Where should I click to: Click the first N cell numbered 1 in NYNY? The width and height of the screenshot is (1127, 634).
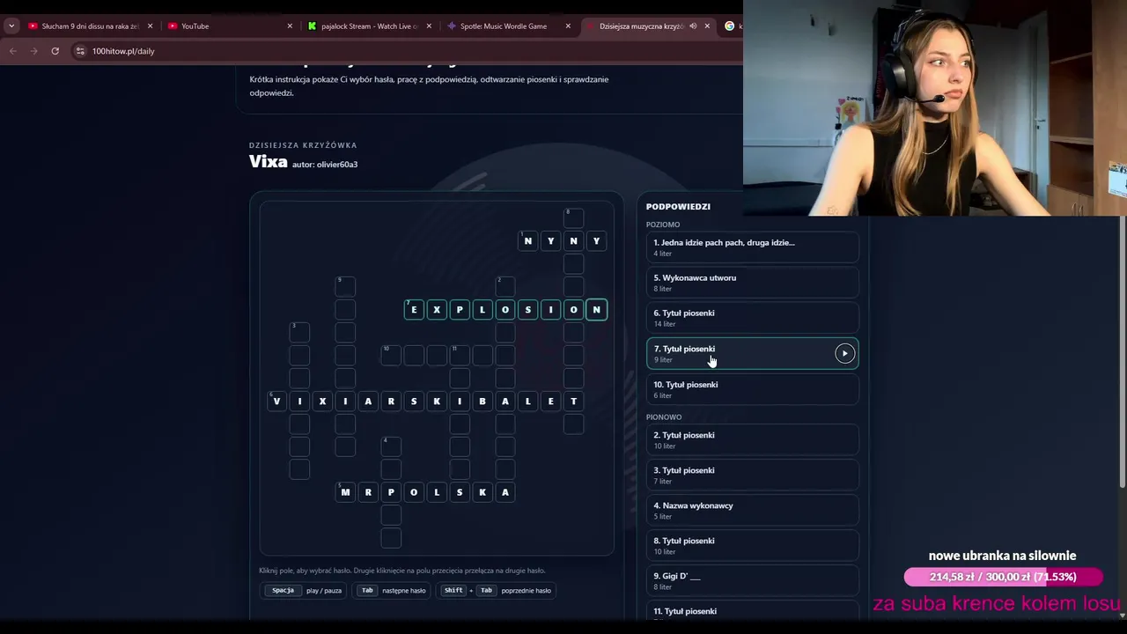click(528, 240)
